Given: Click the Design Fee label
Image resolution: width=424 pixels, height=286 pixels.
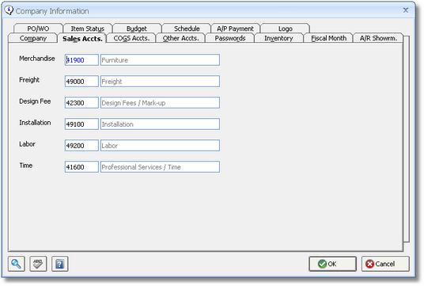Looking at the screenshot, I should point(35,101).
